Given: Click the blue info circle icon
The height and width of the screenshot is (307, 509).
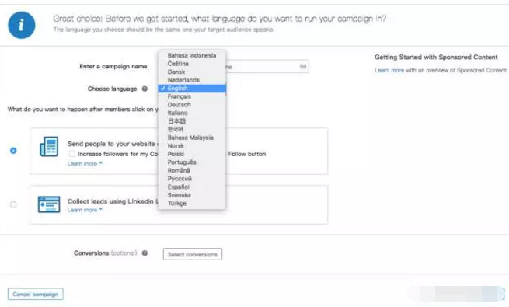Looking at the screenshot, I should (x=22, y=25).
